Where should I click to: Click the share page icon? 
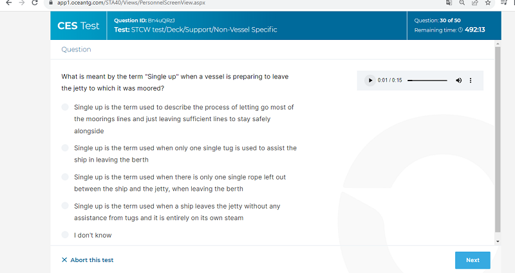(x=475, y=3)
